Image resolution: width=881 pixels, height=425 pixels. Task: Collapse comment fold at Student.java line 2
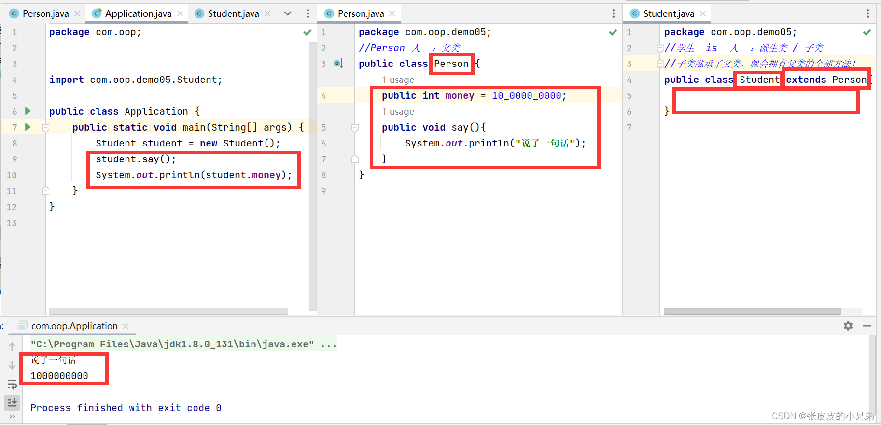[x=660, y=48]
